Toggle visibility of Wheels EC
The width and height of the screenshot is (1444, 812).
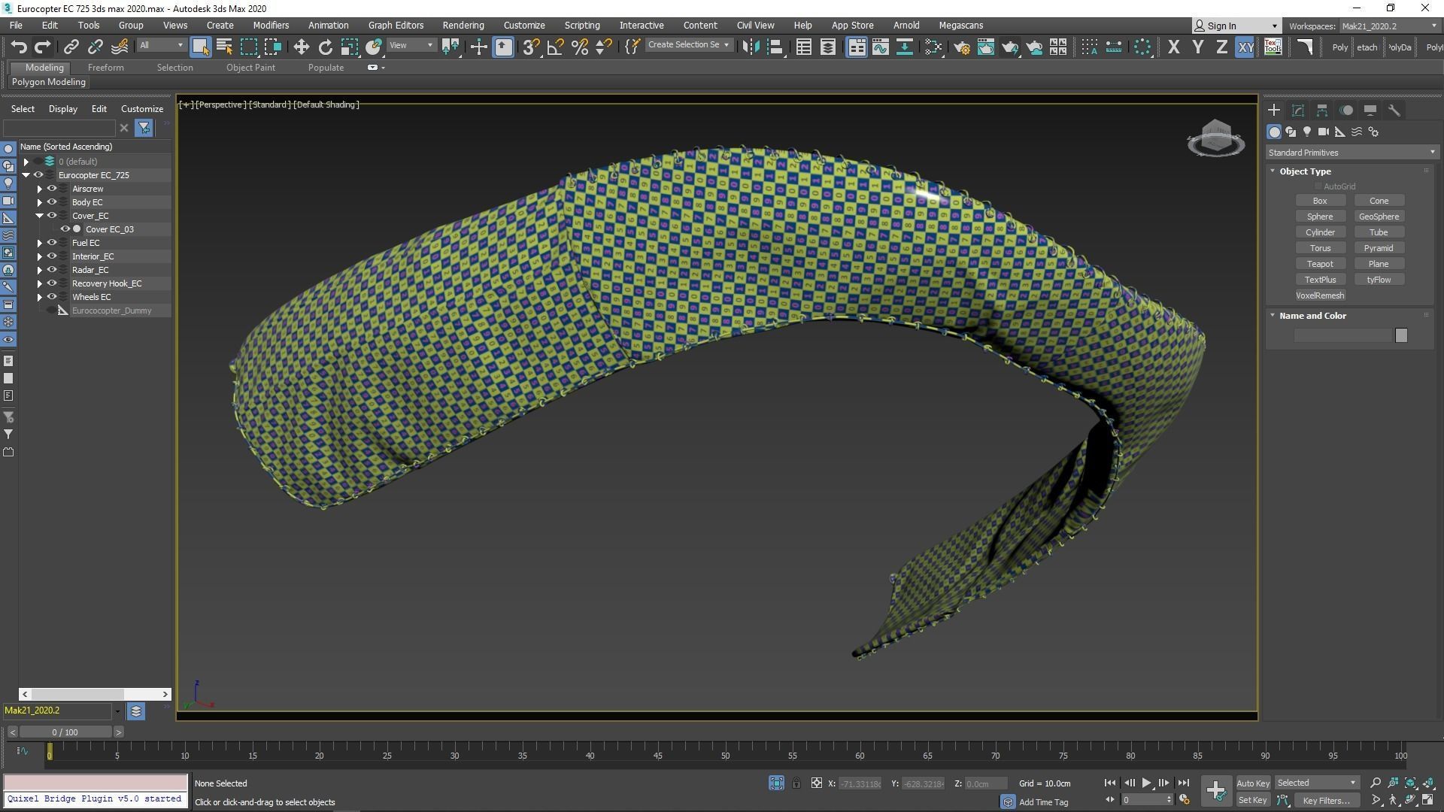[52, 297]
